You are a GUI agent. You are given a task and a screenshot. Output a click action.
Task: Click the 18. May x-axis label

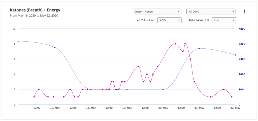(x=91, y=108)
